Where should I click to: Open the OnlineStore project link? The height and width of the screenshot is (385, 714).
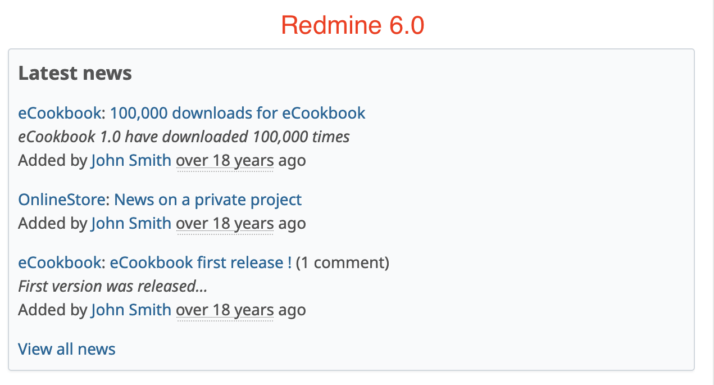click(62, 200)
